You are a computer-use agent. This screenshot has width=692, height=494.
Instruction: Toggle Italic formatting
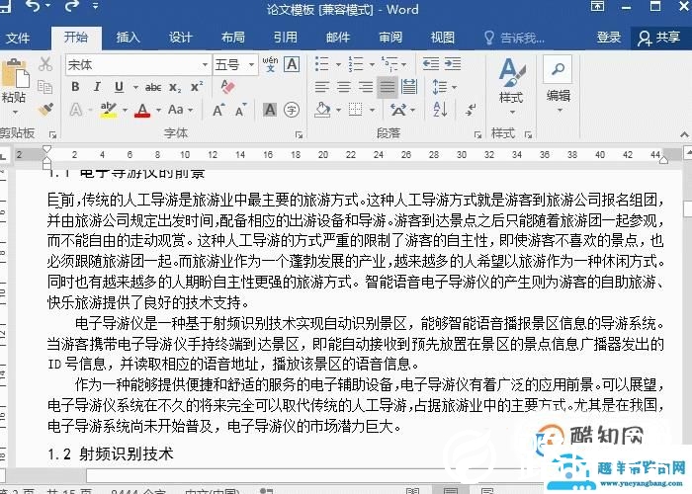(97, 87)
